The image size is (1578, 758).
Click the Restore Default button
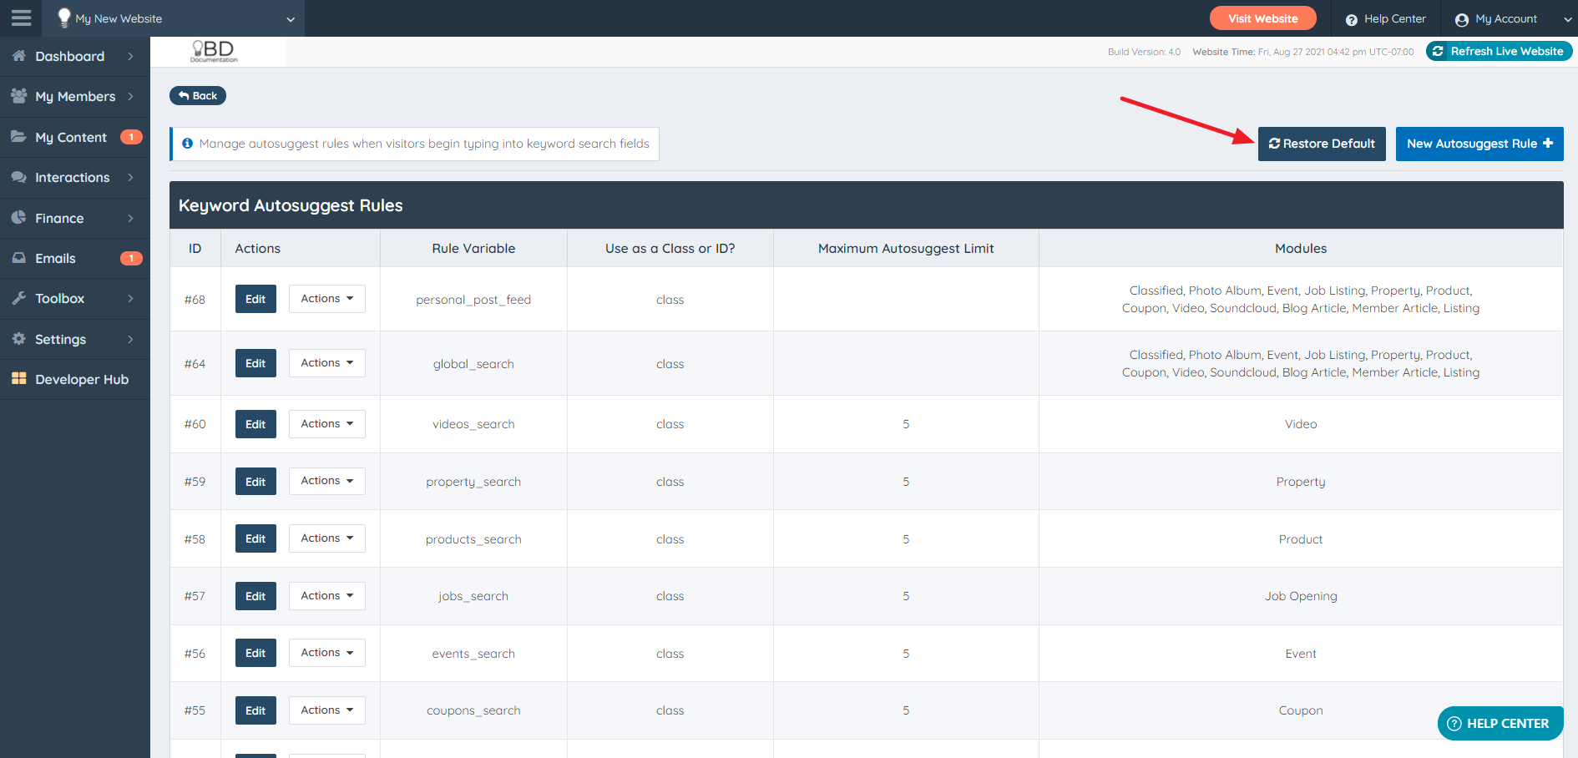click(1322, 144)
